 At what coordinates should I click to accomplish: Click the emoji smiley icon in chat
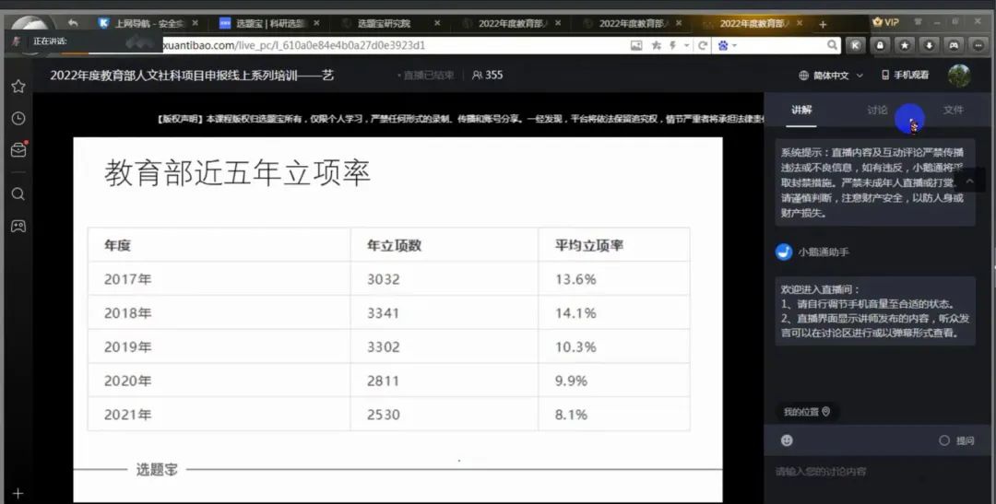tap(787, 440)
